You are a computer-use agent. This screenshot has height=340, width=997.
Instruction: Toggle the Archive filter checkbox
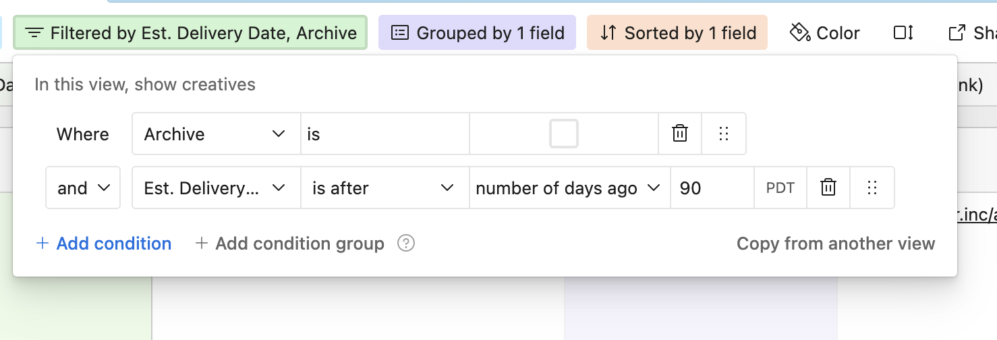point(564,134)
